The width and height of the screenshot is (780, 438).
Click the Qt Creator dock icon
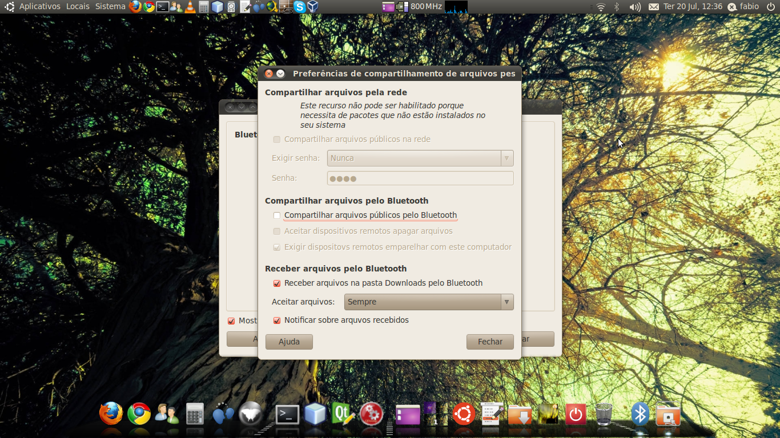(343, 413)
